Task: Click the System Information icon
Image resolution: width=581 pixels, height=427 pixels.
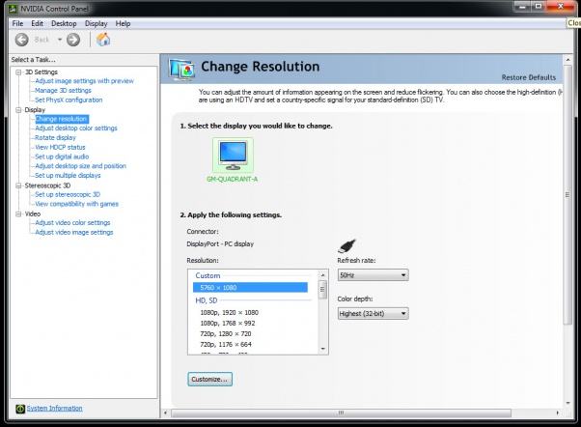Action: pos(20,409)
